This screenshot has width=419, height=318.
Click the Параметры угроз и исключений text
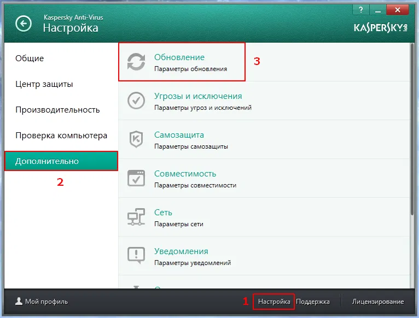(203, 108)
